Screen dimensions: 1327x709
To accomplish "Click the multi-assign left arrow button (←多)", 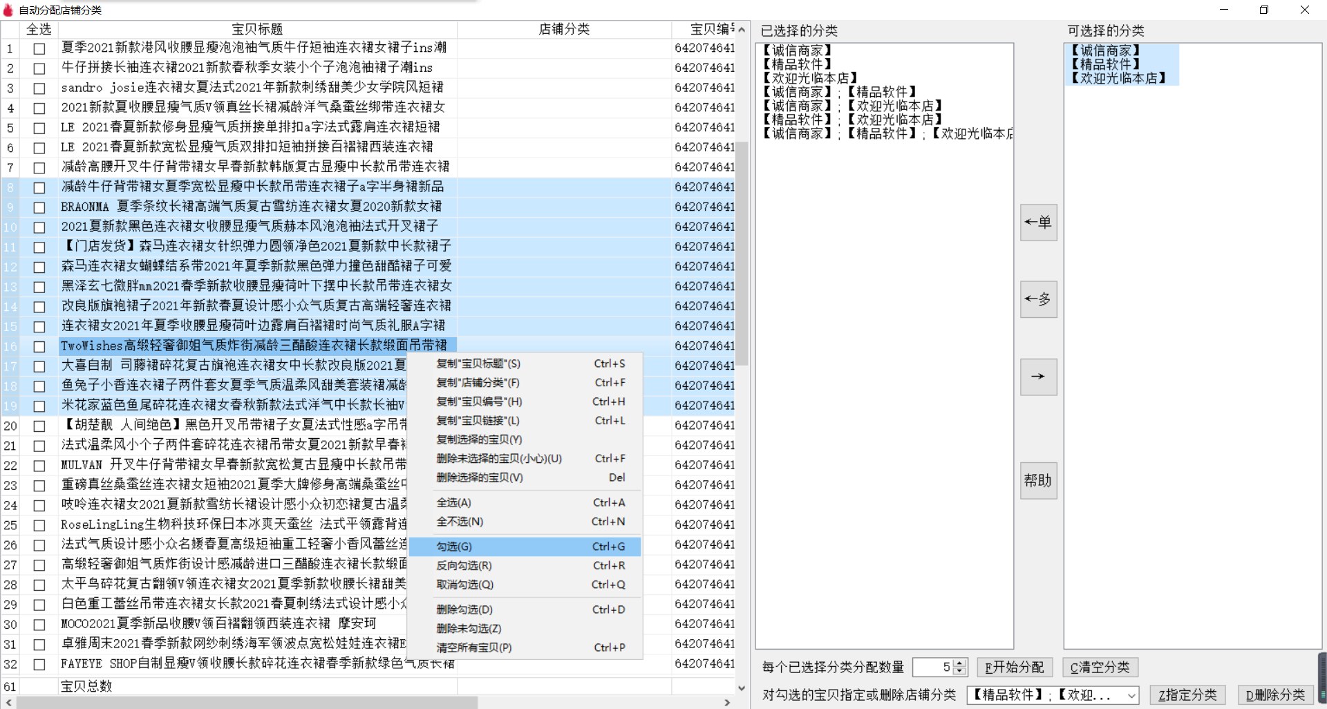I will point(1038,299).
